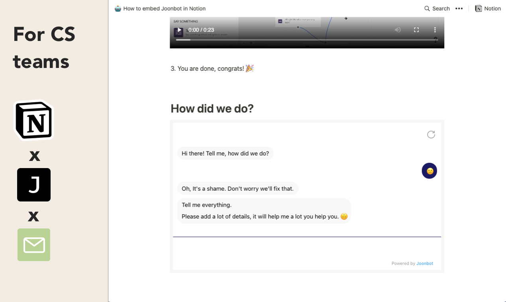This screenshot has height=302, width=506.
Task: Open the three-dot menu in the top bar
Action: 459,8
